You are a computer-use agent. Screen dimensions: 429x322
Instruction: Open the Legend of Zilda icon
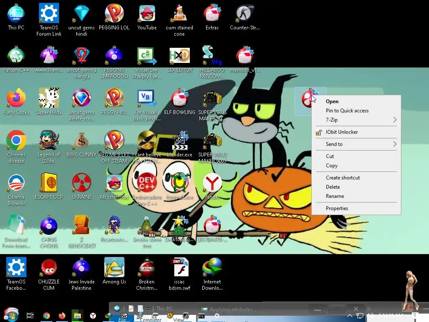tap(49, 147)
